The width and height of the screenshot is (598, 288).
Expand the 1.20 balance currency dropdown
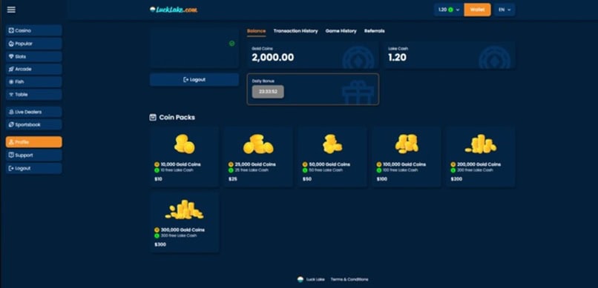448,10
